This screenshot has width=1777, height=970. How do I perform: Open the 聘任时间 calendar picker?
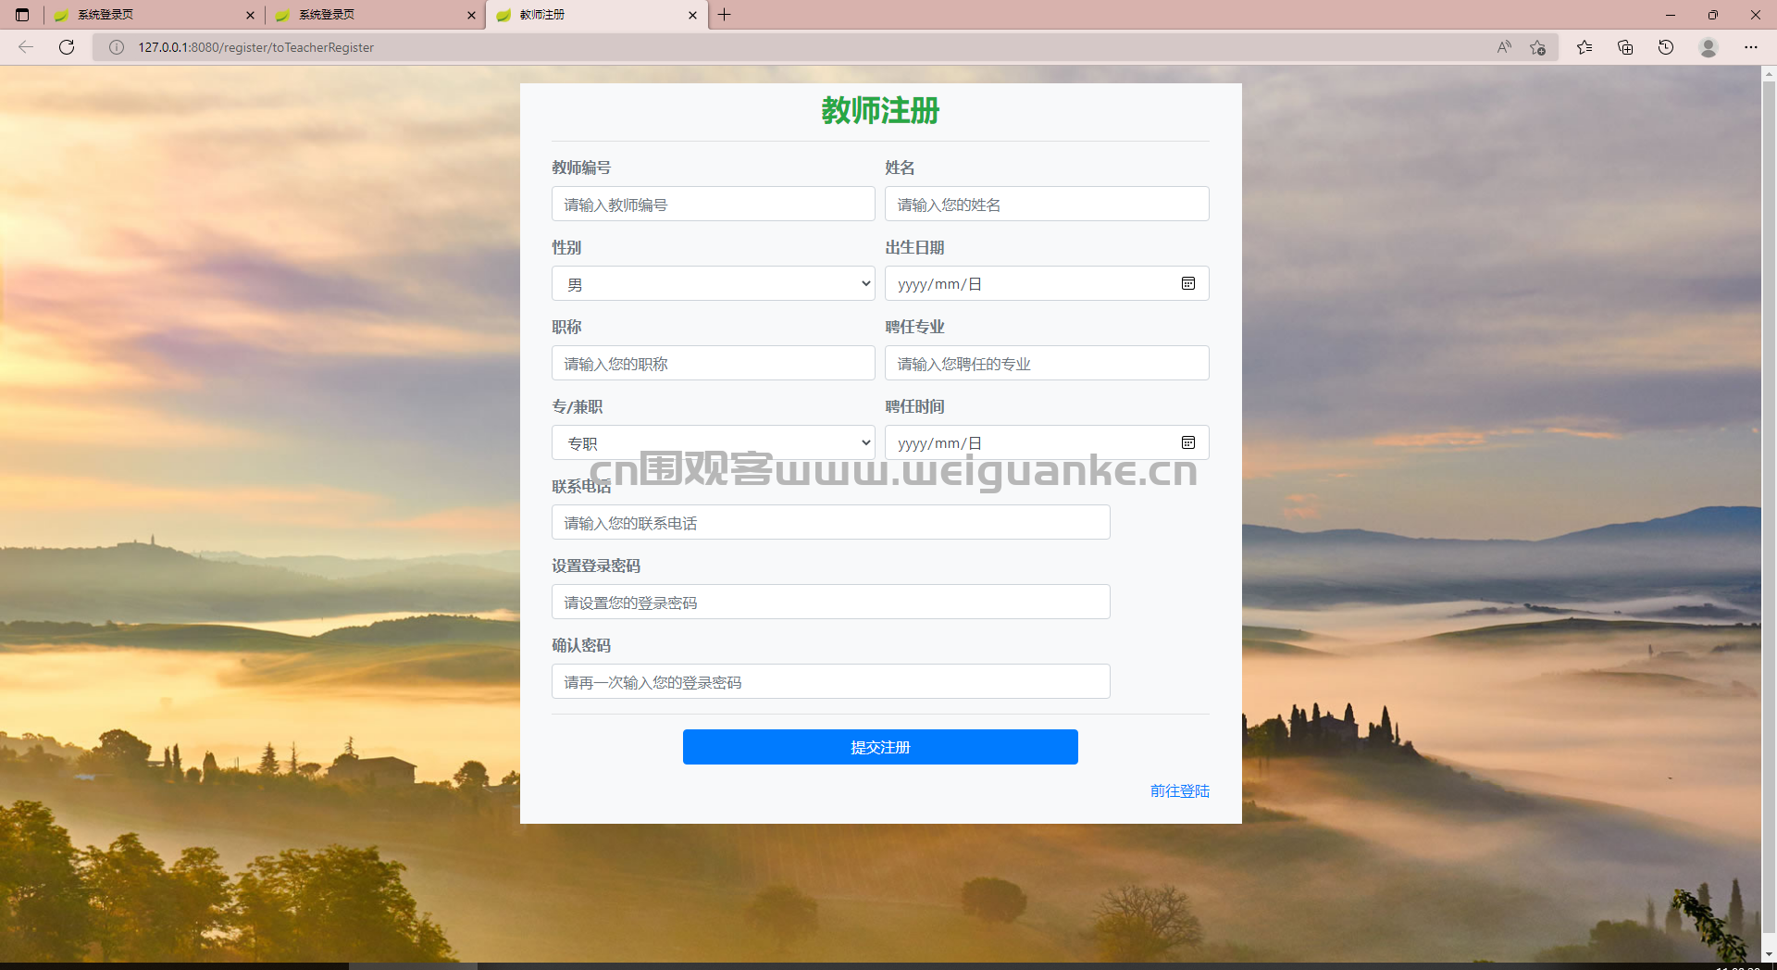1188,442
